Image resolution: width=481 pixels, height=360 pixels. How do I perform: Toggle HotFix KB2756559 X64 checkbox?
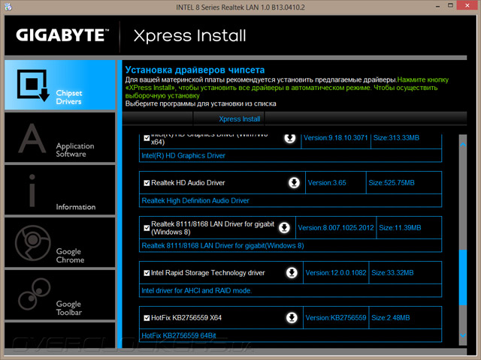pyautogui.click(x=147, y=318)
